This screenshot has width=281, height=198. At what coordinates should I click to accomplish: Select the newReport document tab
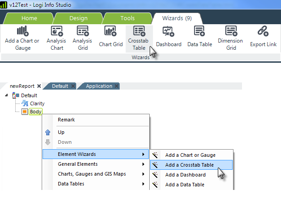(22, 86)
